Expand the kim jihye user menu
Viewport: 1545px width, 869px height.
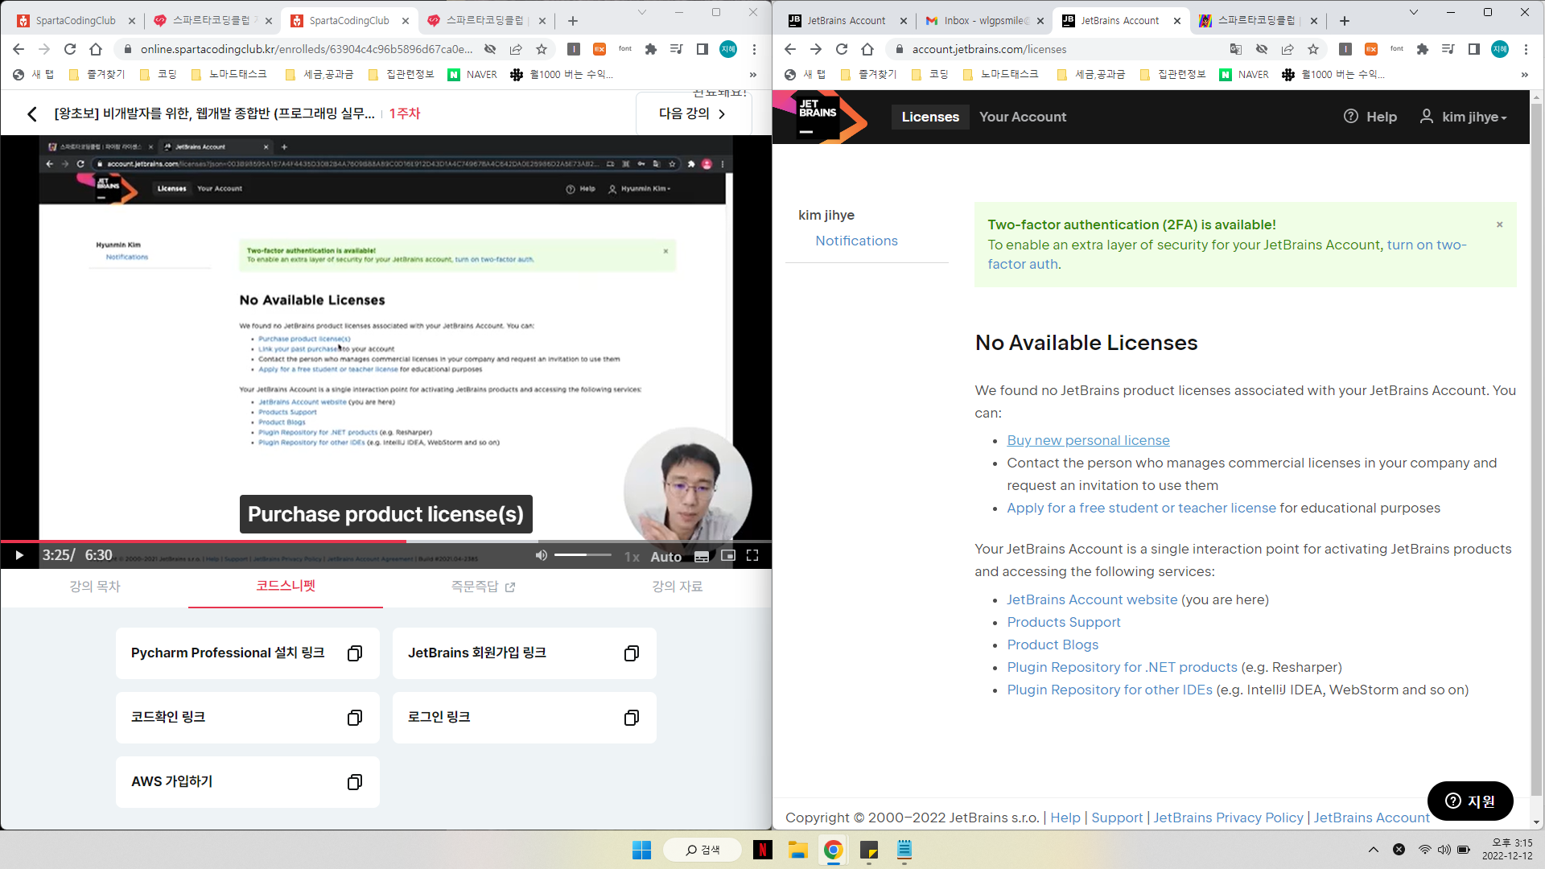(x=1463, y=117)
